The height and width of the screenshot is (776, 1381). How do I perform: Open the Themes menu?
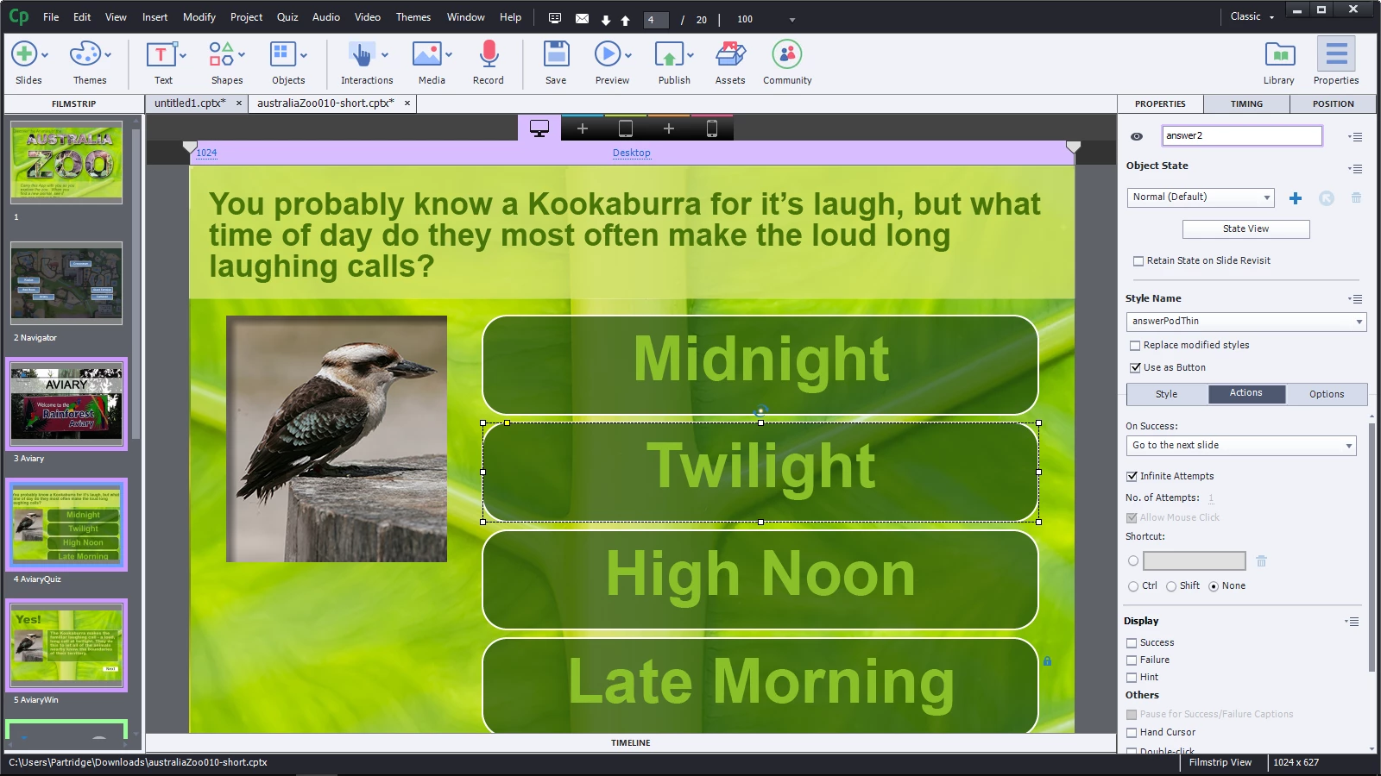click(x=413, y=17)
